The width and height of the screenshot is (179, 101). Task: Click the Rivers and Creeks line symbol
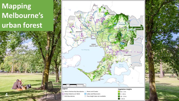coord(85,92)
